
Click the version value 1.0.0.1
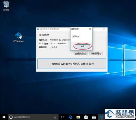[x=54, y=47]
